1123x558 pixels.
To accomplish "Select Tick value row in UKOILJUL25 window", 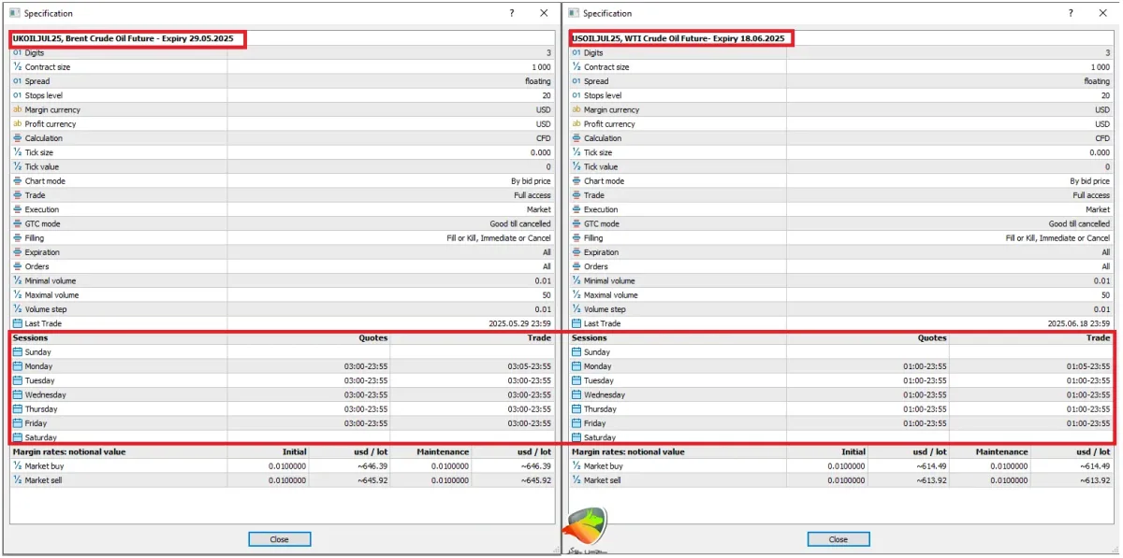I will (x=282, y=167).
